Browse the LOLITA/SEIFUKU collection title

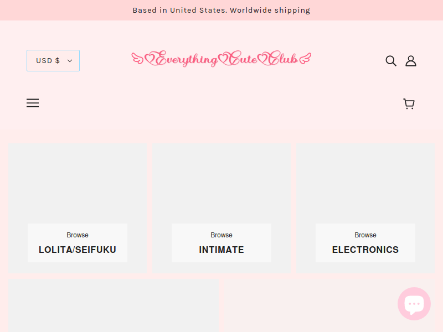[78, 250]
